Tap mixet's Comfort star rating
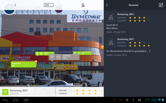This screenshot has height=103, width=166. pos(140,21)
